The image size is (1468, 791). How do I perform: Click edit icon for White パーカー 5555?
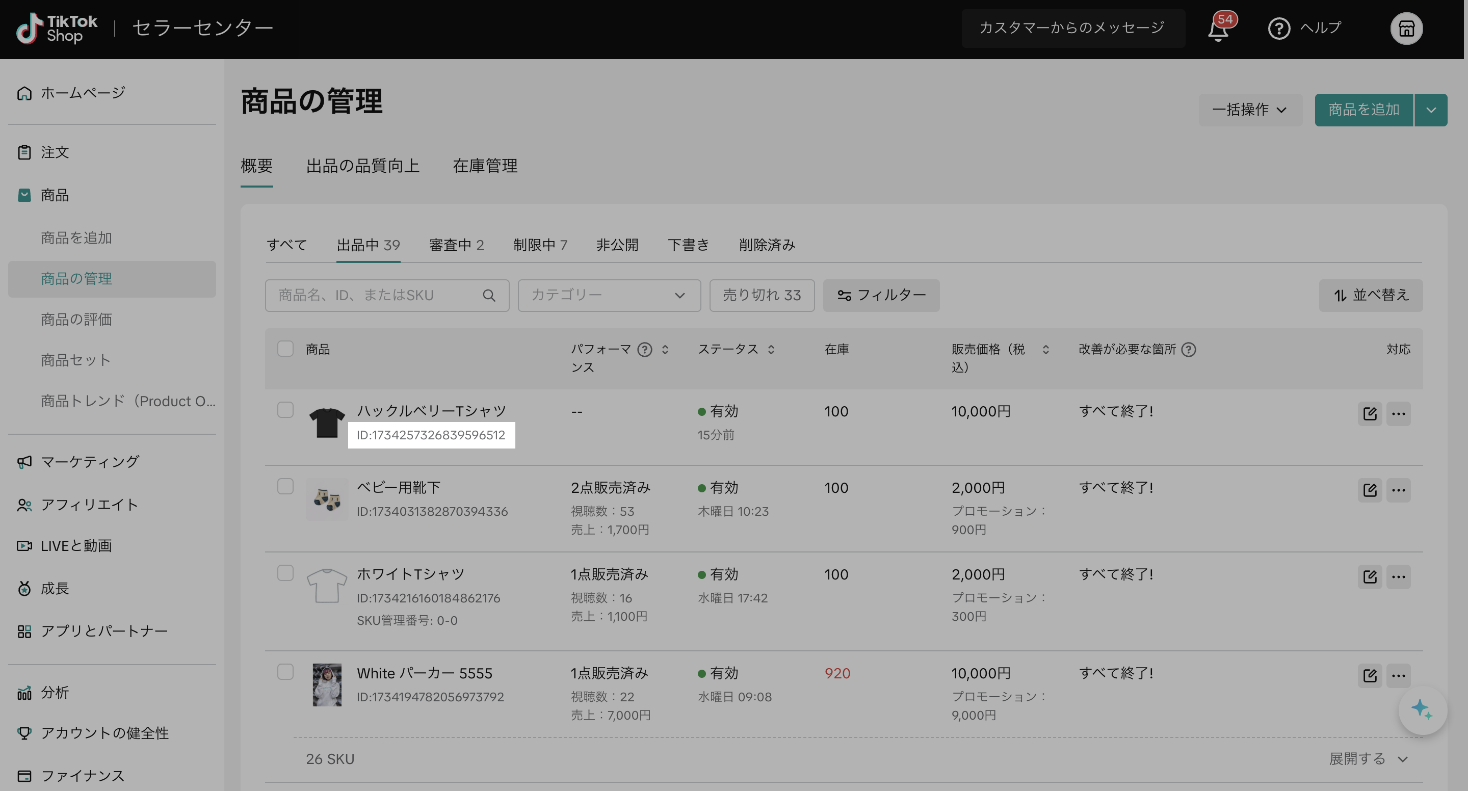pos(1370,675)
